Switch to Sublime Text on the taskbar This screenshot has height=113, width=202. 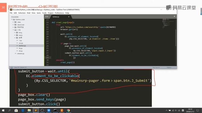click(x=36, y=110)
